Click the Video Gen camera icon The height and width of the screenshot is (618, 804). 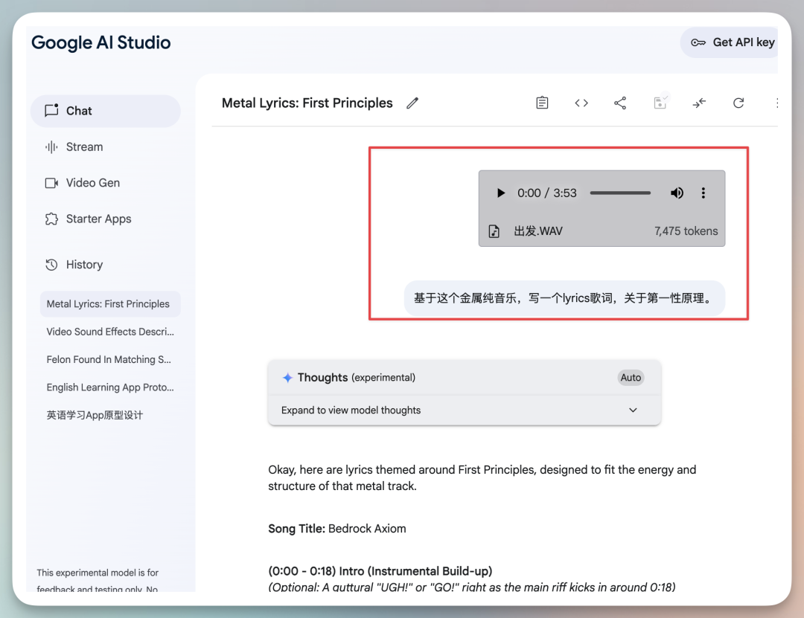(x=51, y=183)
